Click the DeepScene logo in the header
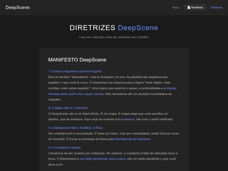The image size is (228, 171). coord(18,8)
